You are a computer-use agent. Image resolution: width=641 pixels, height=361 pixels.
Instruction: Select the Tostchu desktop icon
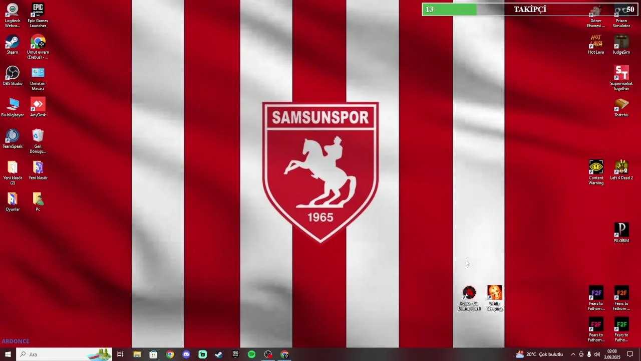coord(621,108)
